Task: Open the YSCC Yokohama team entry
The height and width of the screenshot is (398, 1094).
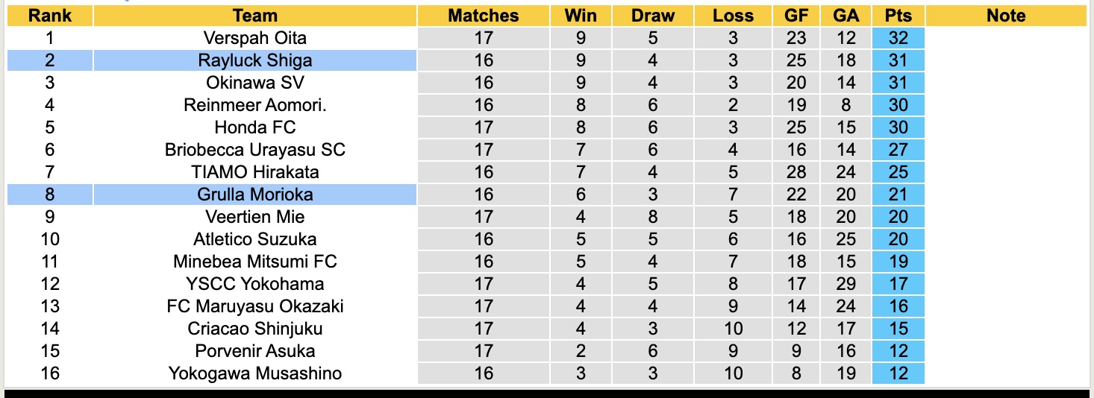Action: [x=255, y=284]
